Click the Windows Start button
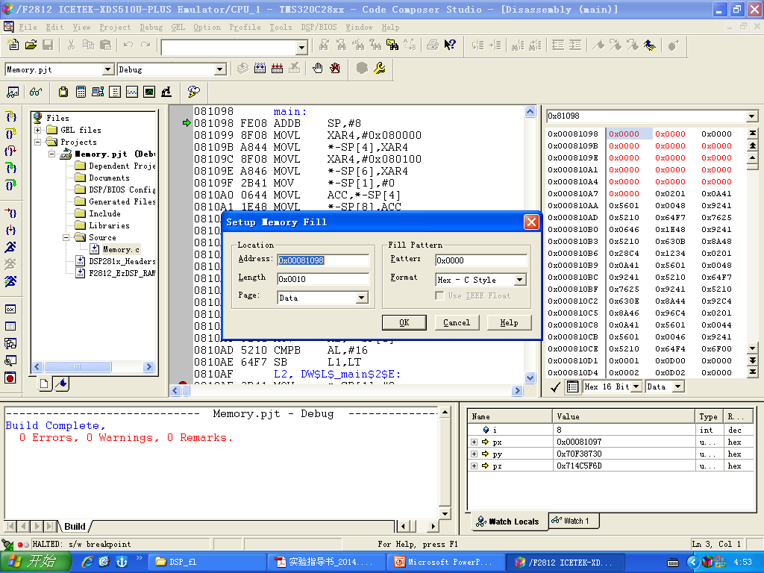Screen dimensions: 764x573 click(34, 562)
